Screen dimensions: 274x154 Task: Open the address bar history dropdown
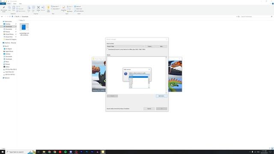[237, 17]
